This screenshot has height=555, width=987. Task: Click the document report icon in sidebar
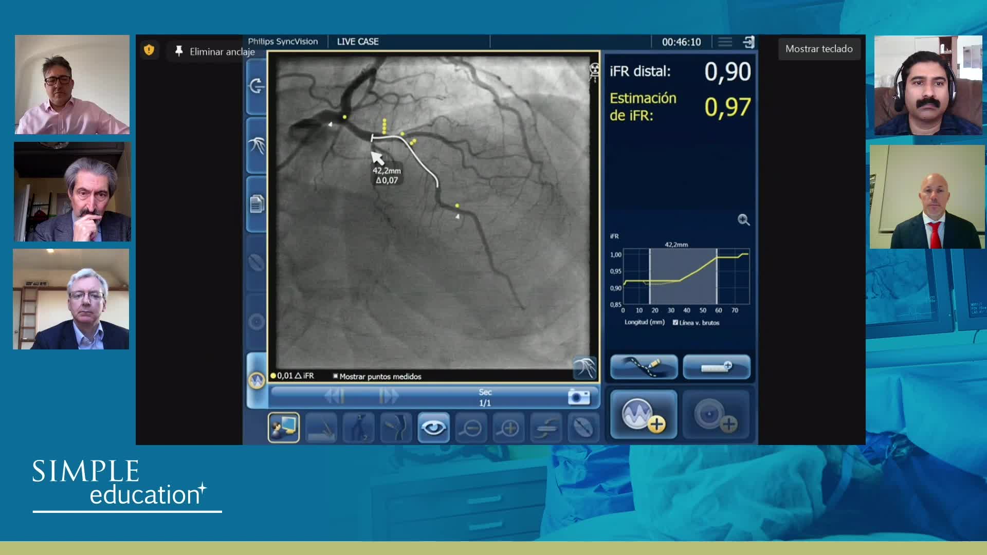pos(257,204)
